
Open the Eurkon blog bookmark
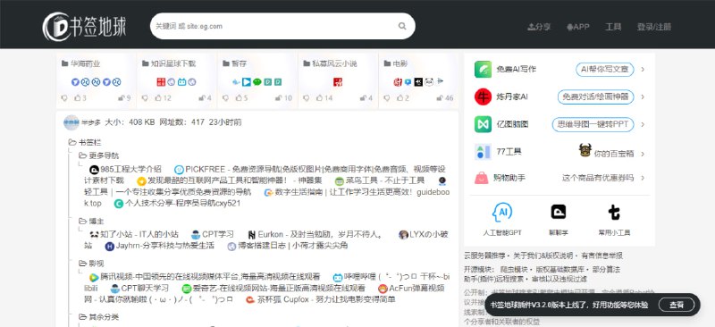(x=315, y=234)
